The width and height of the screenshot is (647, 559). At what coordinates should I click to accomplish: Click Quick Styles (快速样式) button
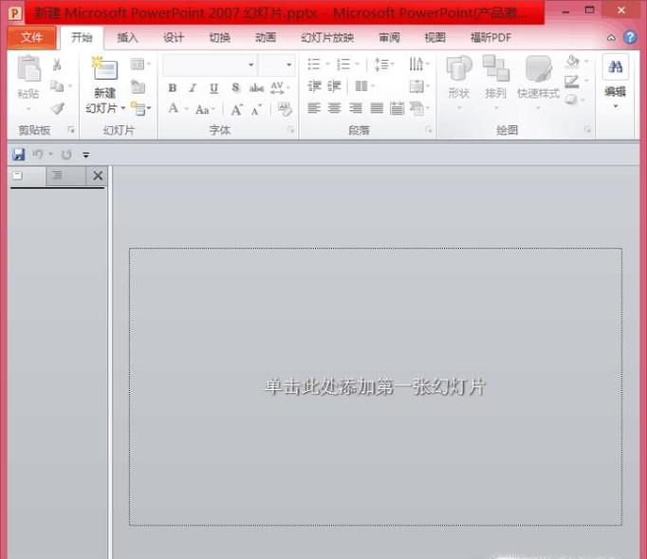coord(538,76)
